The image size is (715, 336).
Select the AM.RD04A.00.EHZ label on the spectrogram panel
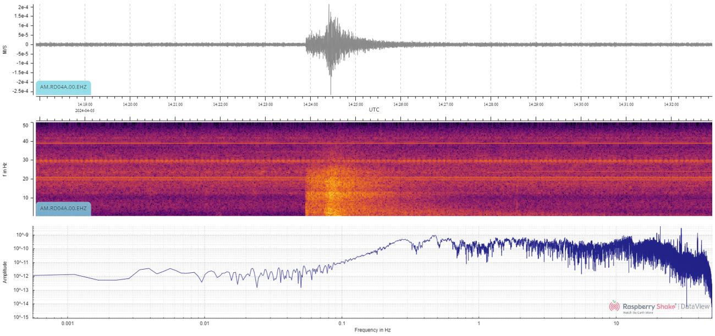(63, 209)
